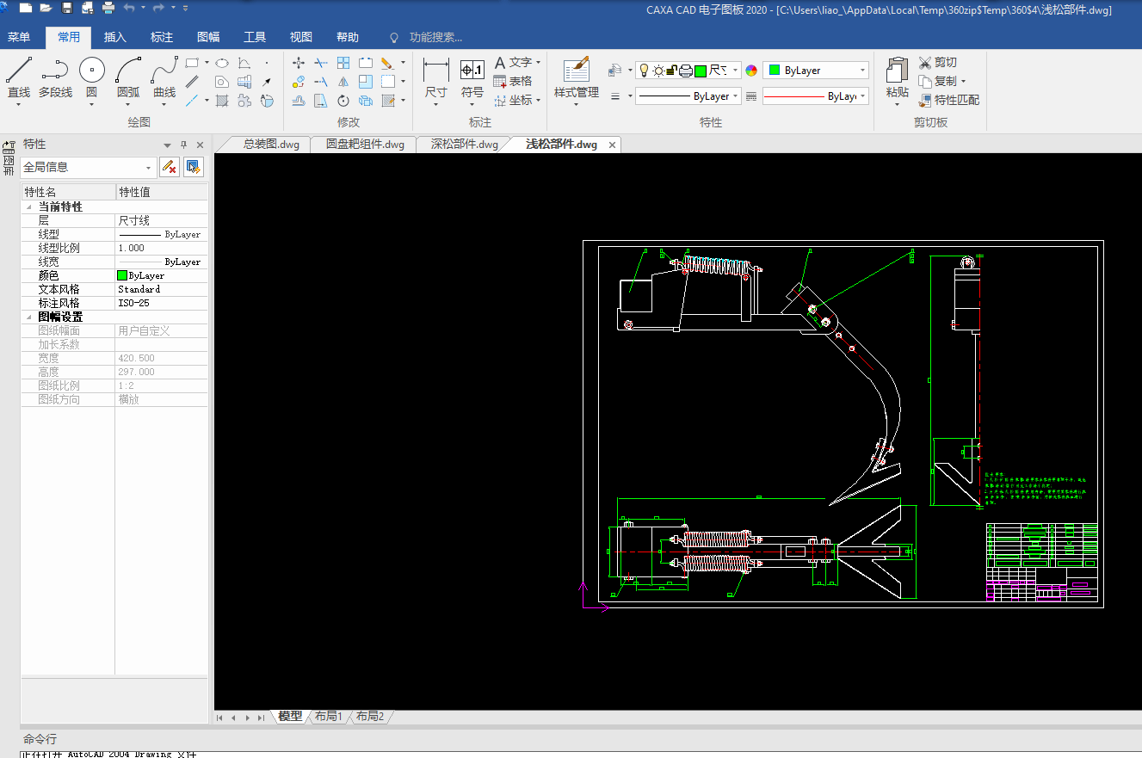Activate the 曲线 curve tool

(164, 71)
